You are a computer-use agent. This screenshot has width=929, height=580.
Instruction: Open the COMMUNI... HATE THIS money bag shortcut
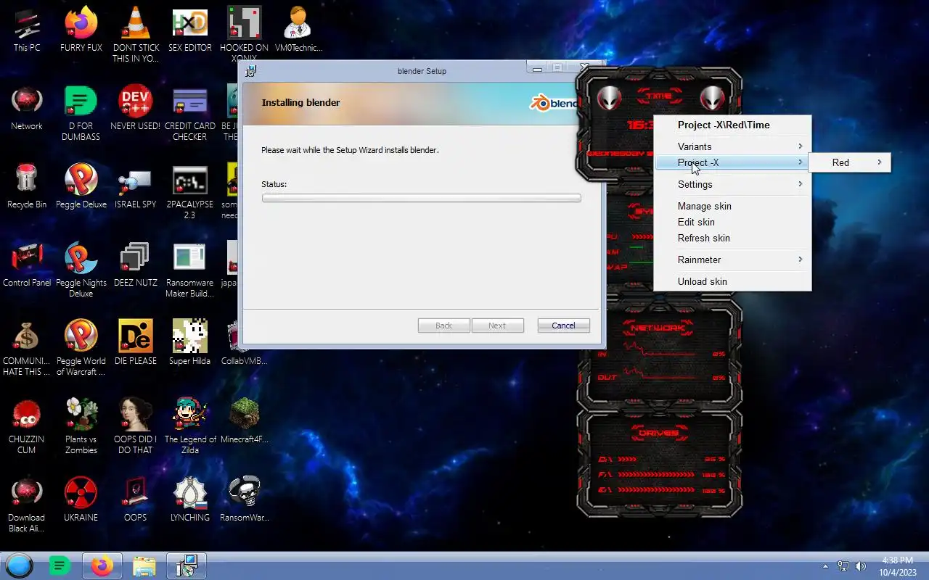click(27, 347)
